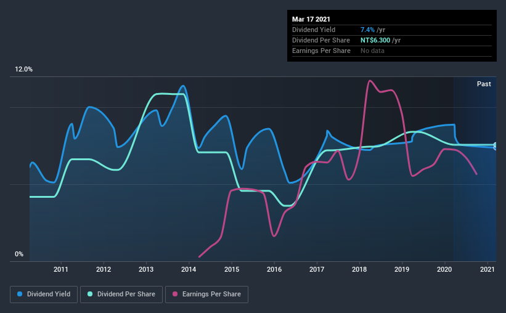This screenshot has height=313, width=506.
Task: Click the 2013 x-axis label
Action: click(146, 269)
